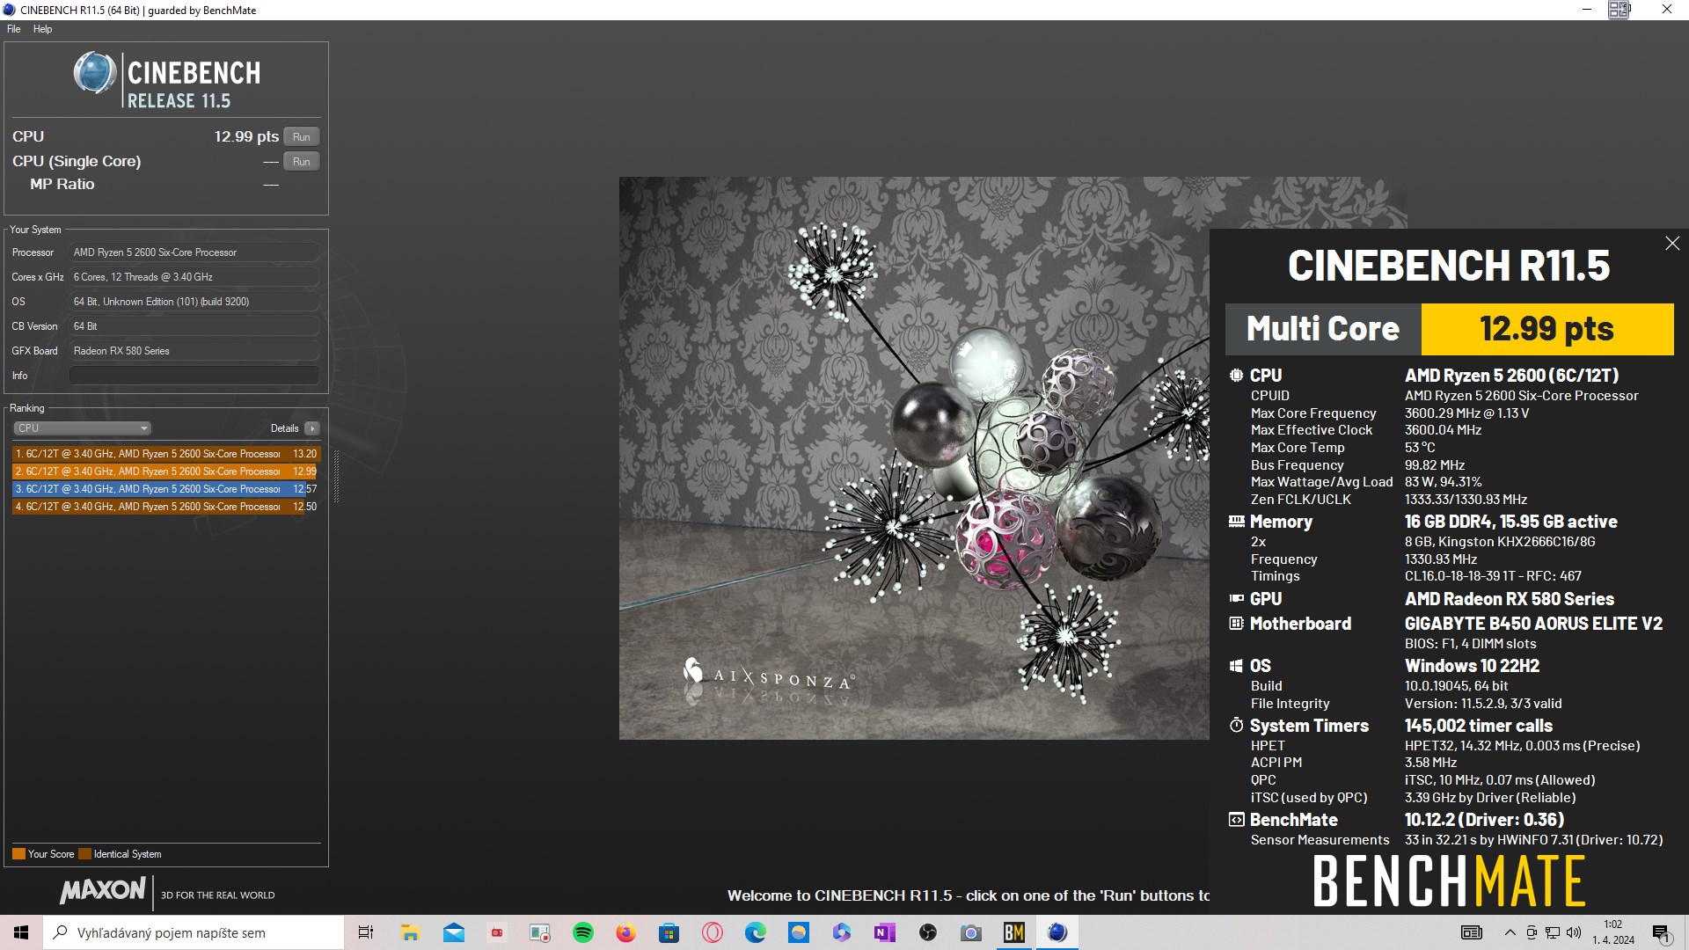Viewport: 1689px width, 950px height.
Task: Click the BenchMate version icon
Action: pos(1236,820)
